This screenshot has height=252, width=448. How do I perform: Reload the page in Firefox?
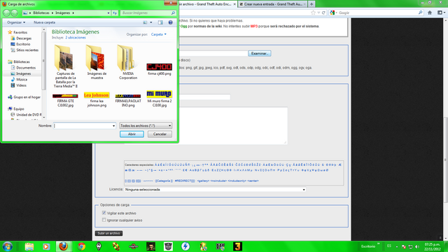pos(323,13)
